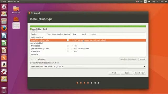The width and height of the screenshot is (168, 94).
Task: Open the keyboard input indicator
Action: pyautogui.click(x=145, y=2)
